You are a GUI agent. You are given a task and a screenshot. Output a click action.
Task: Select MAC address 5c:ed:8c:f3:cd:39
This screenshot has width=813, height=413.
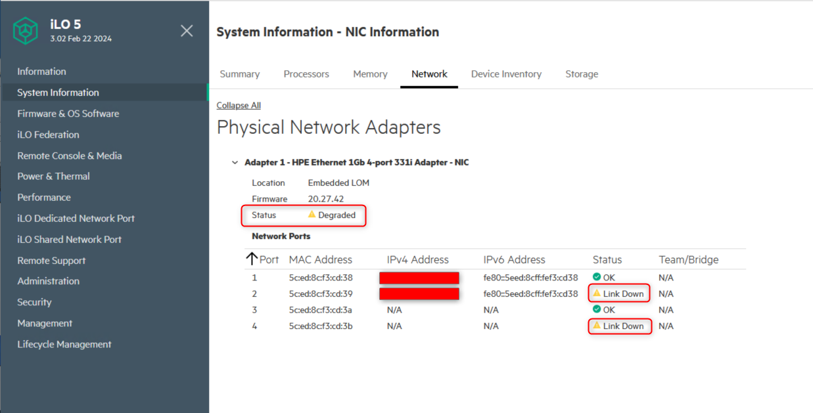[x=321, y=293]
